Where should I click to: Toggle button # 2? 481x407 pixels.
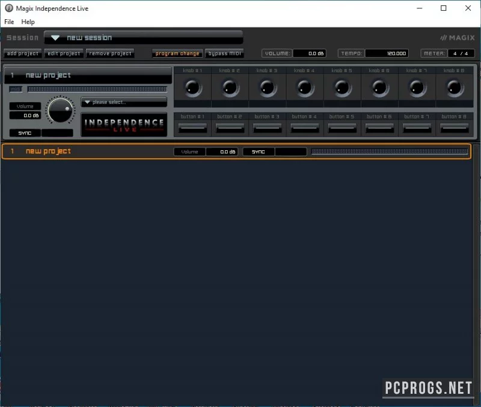(x=230, y=128)
